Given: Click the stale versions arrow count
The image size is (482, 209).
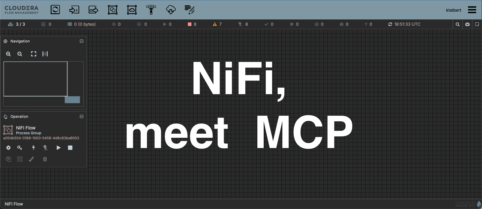Looking at the screenshot, I should coord(319,24).
